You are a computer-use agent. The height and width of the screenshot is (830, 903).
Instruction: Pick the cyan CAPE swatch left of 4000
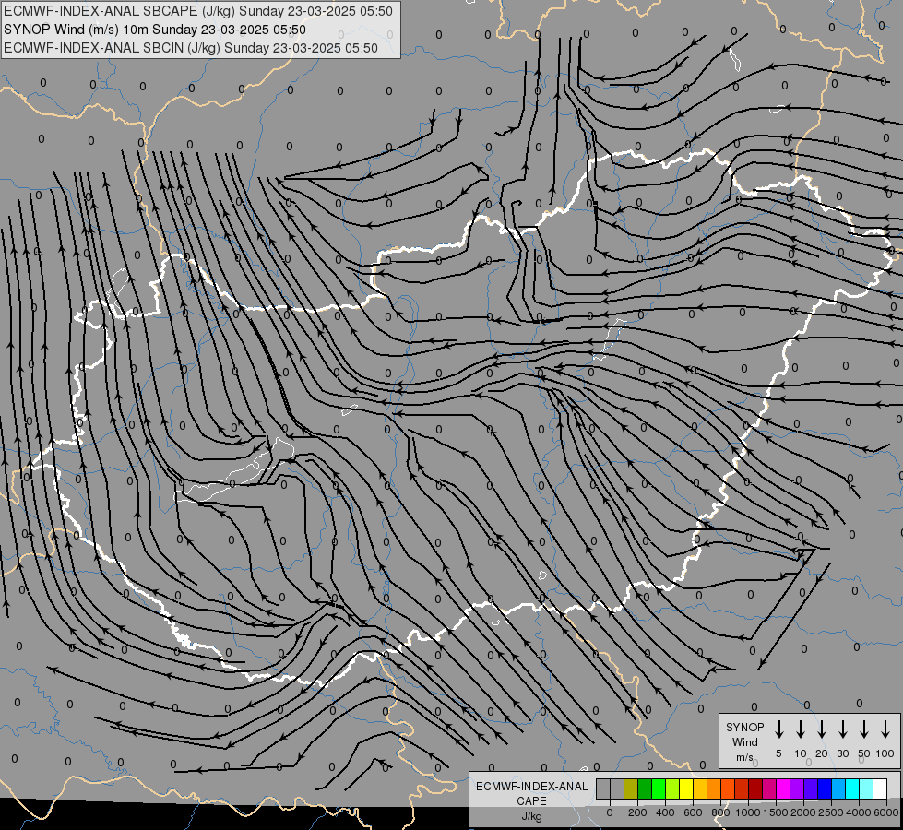[853, 788]
